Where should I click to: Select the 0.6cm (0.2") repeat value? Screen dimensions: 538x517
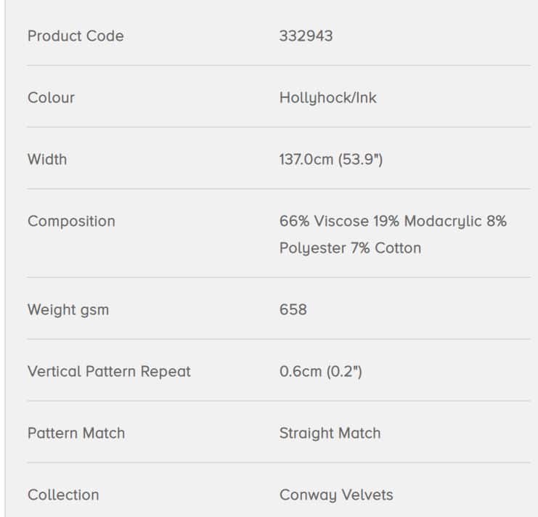click(x=321, y=372)
